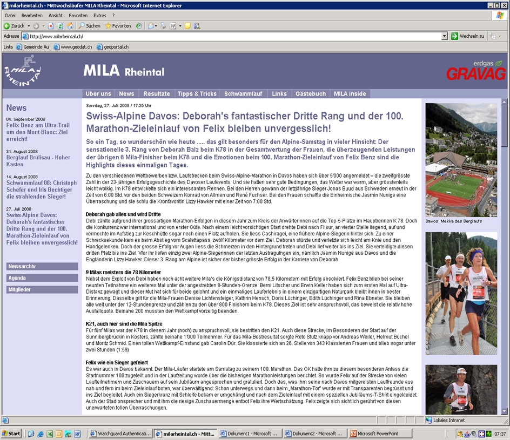This screenshot has height=440, width=510.
Task: Expand the mail icon dropdown arrow
Action: [x=156, y=26]
